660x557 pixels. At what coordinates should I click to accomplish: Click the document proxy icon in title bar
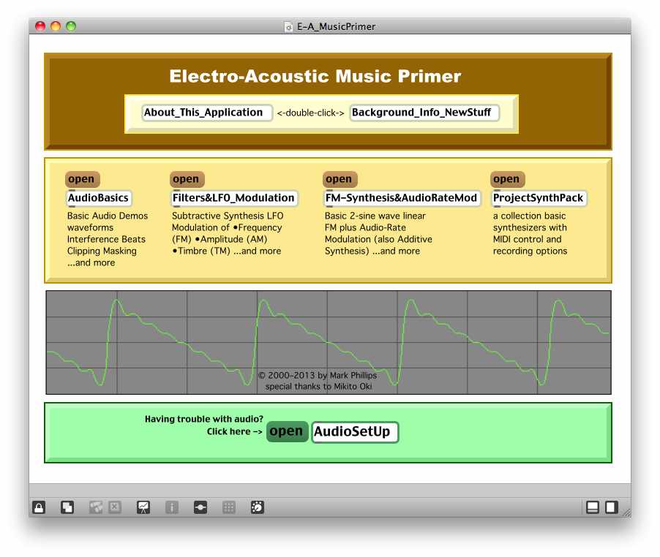point(288,27)
